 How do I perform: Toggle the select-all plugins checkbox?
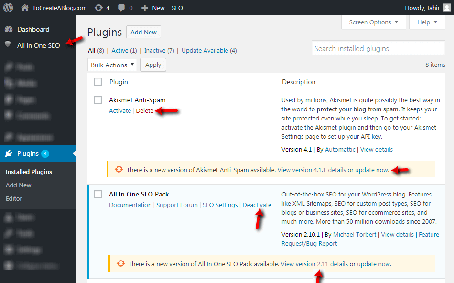(98, 82)
